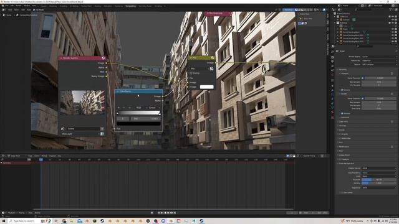Click the render button beside ViewLayer
The height and width of the screenshot is (224, 399).
102,134
